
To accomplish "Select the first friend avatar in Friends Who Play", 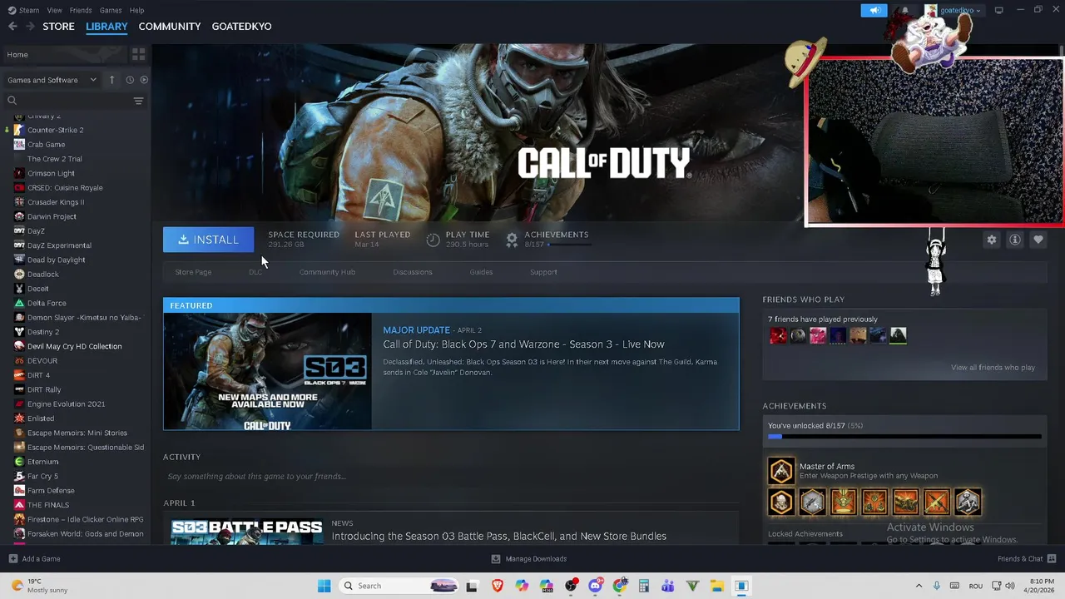I will (x=778, y=335).
